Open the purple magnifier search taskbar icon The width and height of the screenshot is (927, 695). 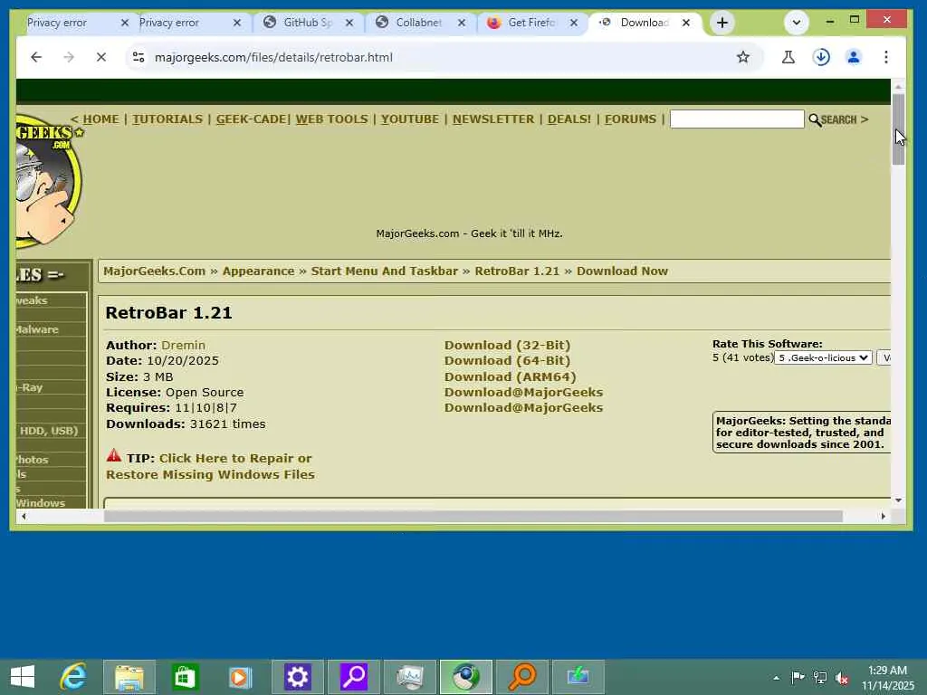[x=354, y=677]
